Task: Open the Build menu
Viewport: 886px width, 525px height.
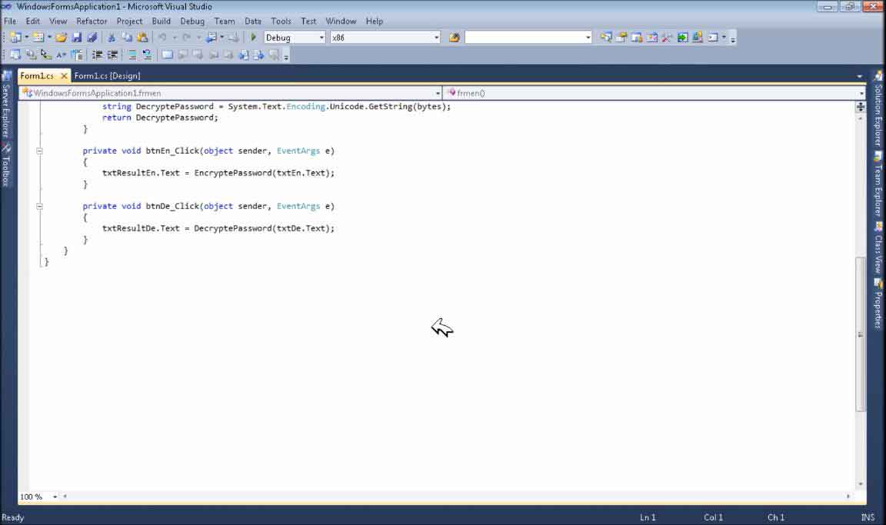Action: [161, 21]
